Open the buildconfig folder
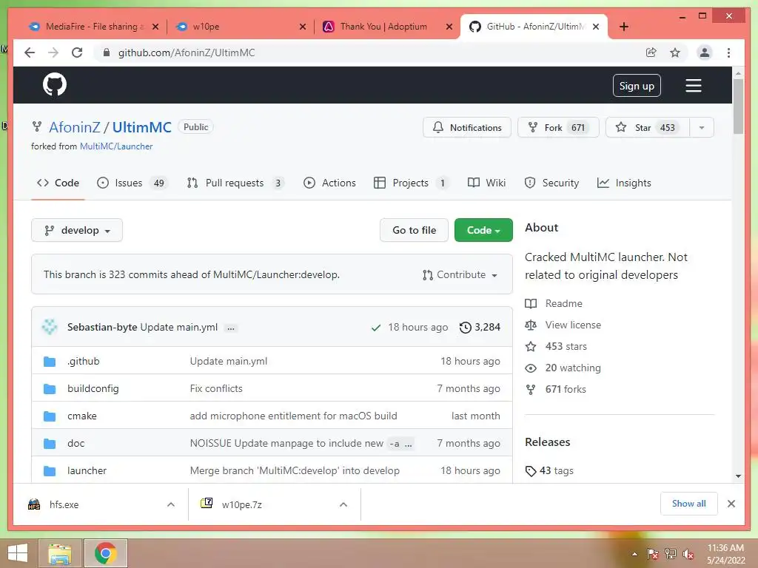The image size is (758, 568). (93, 389)
